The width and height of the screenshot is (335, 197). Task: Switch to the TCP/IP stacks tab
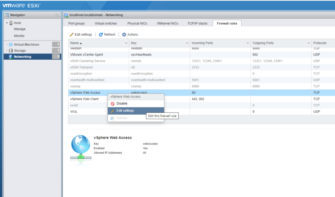tap(198, 24)
